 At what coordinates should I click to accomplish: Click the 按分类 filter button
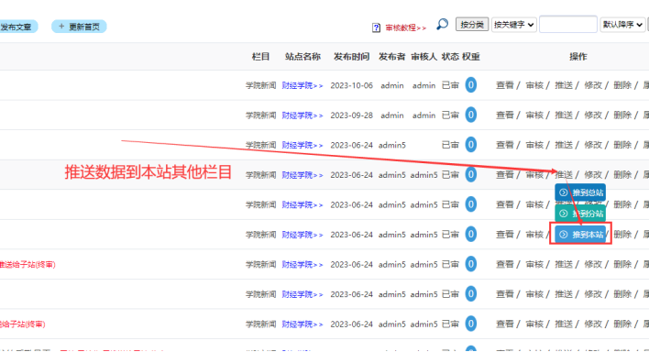click(472, 25)
